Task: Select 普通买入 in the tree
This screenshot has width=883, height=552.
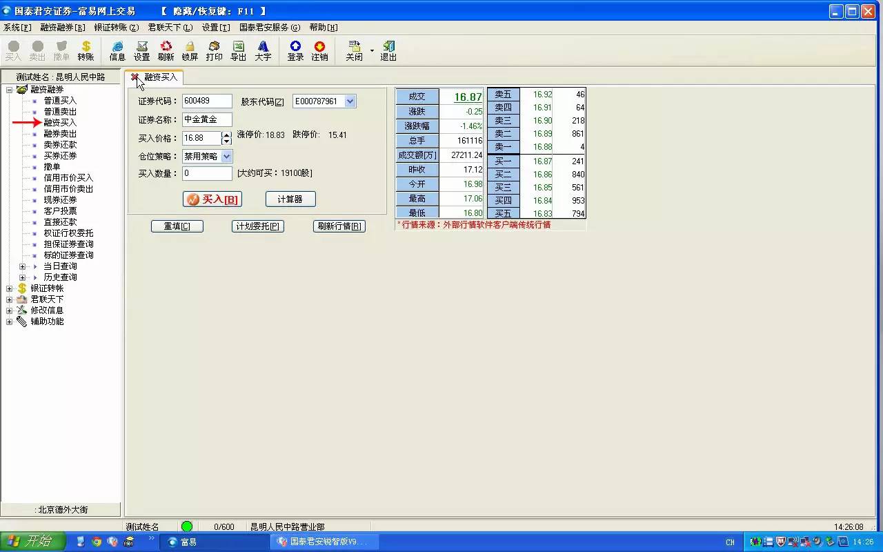Action: point(60,101)
